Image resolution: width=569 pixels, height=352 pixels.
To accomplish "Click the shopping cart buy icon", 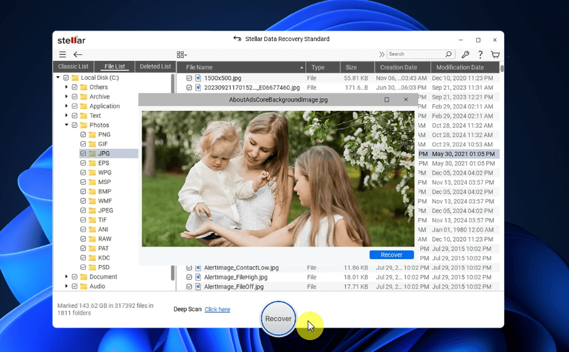I will coord(495,54).
